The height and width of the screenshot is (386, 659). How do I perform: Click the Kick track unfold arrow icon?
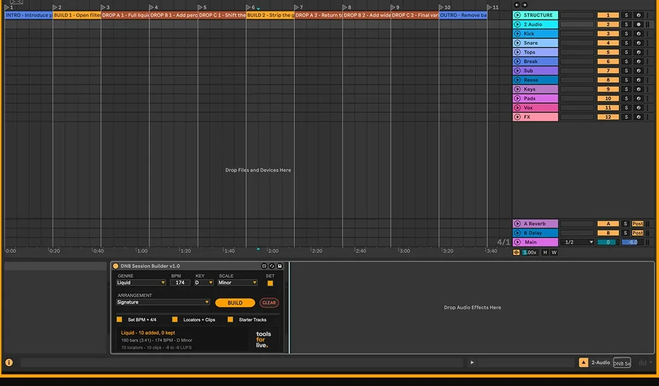coord(518,34)
